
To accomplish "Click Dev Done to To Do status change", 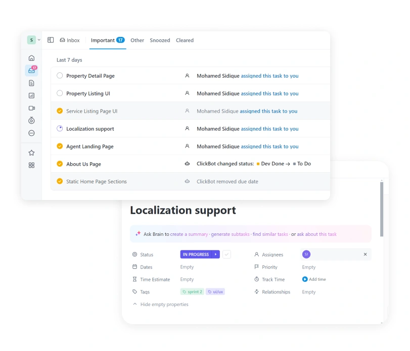I will click(284, 164).
